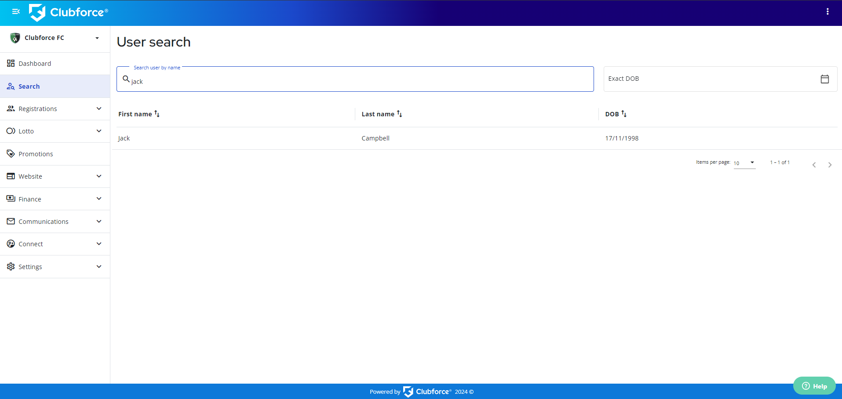Click the Finance money icon
The height and width of the screenshot is (399, 842).
point(11,199)
